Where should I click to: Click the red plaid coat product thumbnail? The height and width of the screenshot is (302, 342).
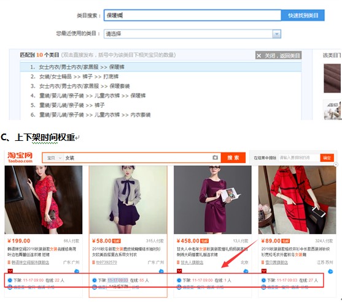[x=297, y=200]
